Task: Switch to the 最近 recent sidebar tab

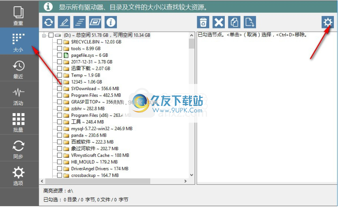Action: click(19, 68)
